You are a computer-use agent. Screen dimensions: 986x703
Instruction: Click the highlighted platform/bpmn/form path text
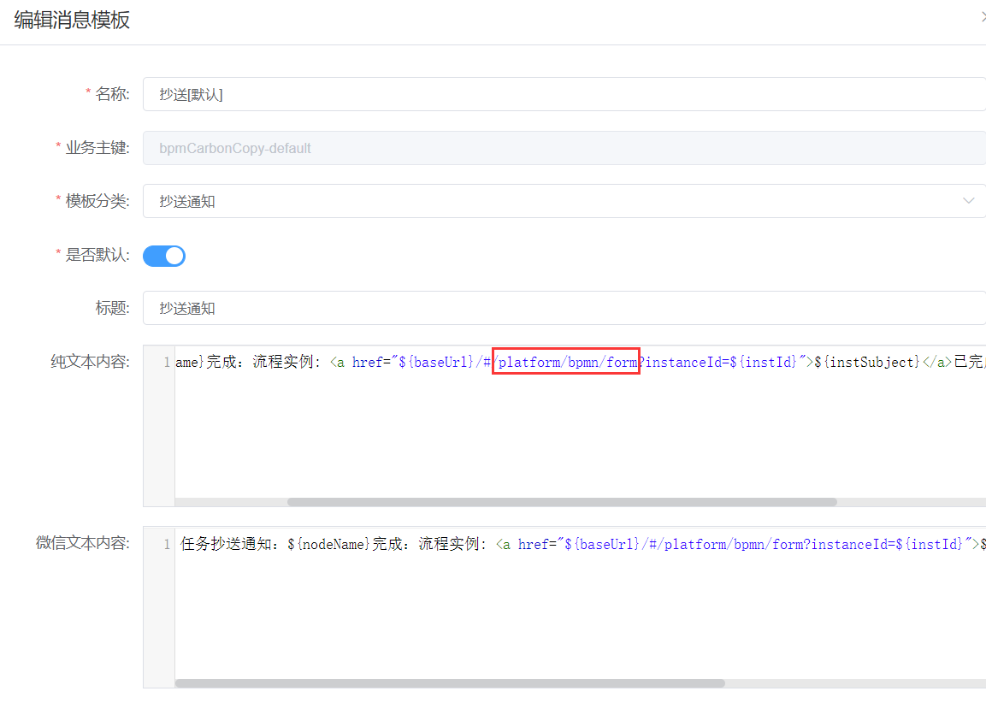(567, 362)
